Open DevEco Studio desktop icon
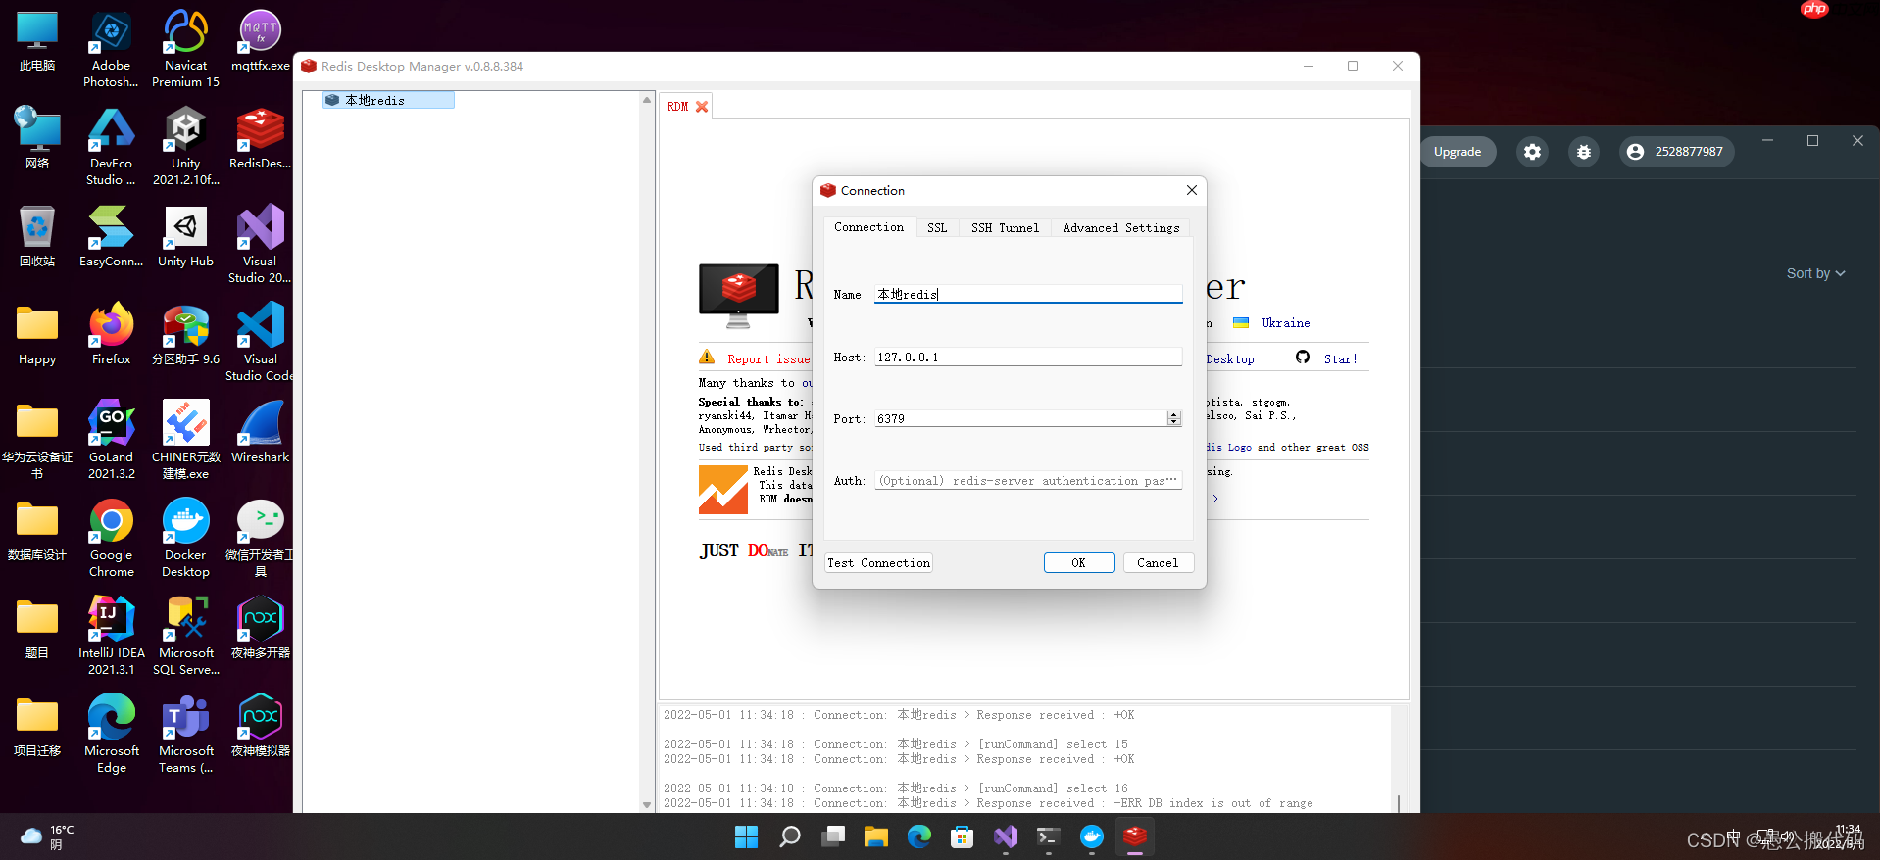Screen dimensions: 1880x860 click(111, 147)
